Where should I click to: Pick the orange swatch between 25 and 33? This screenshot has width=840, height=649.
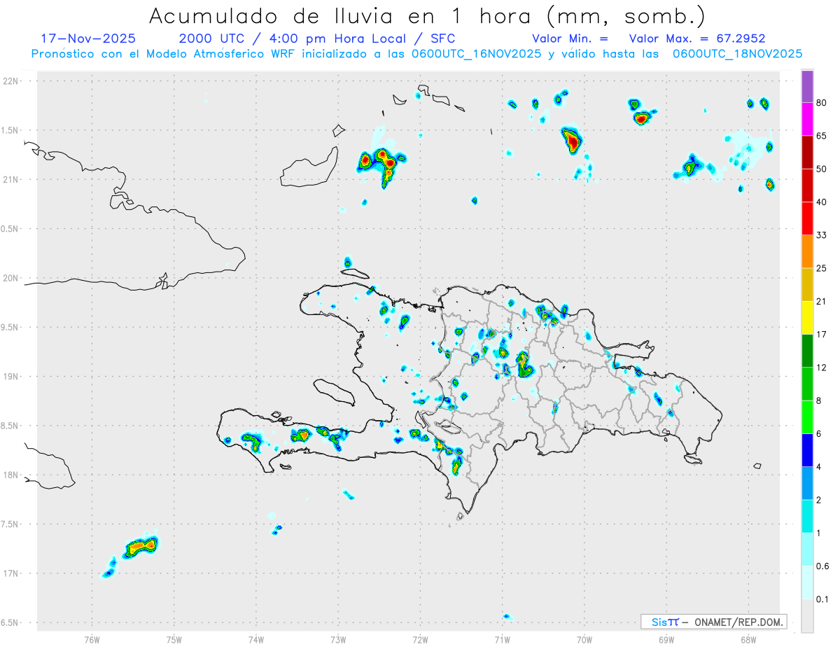coord(807,251)
